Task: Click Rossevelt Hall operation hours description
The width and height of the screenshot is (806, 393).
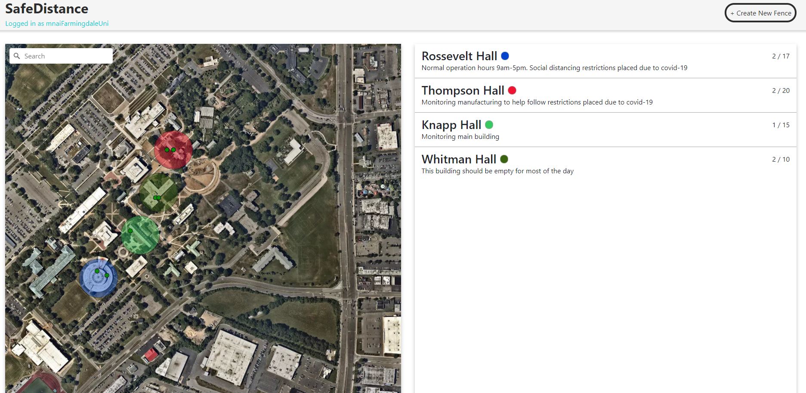Action: pos(554,68)
